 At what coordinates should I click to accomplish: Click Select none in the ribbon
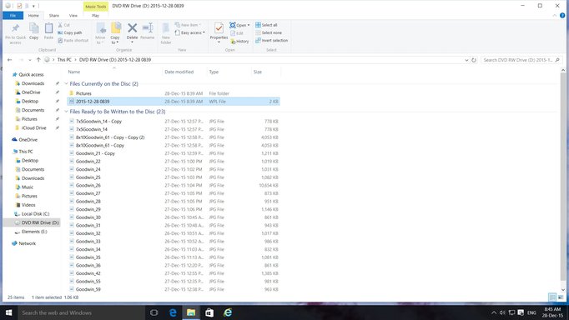pos(269,32)
